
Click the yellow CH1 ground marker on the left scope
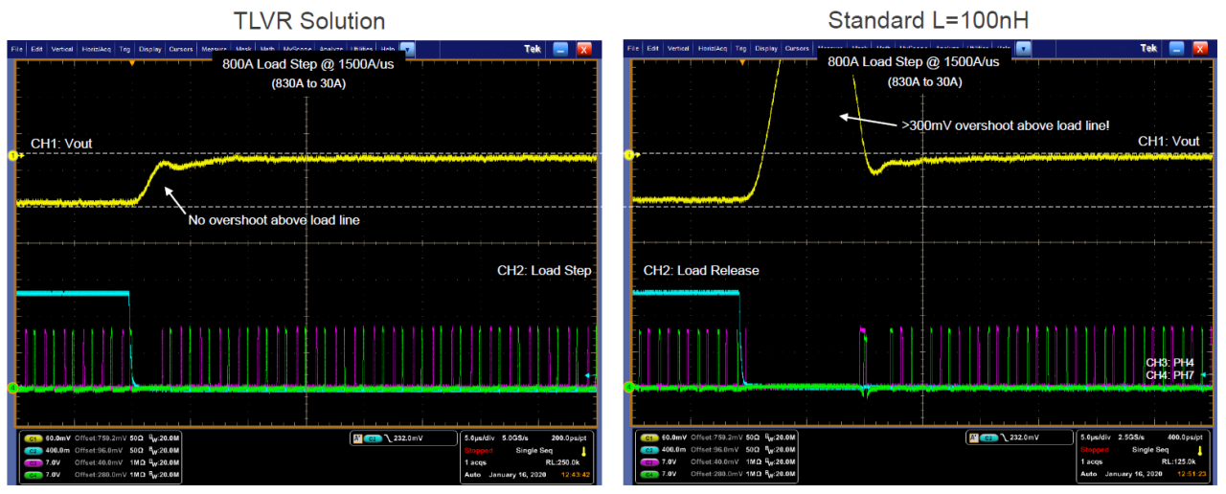(13, 155)
